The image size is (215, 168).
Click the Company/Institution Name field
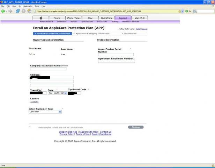point(48,69)
